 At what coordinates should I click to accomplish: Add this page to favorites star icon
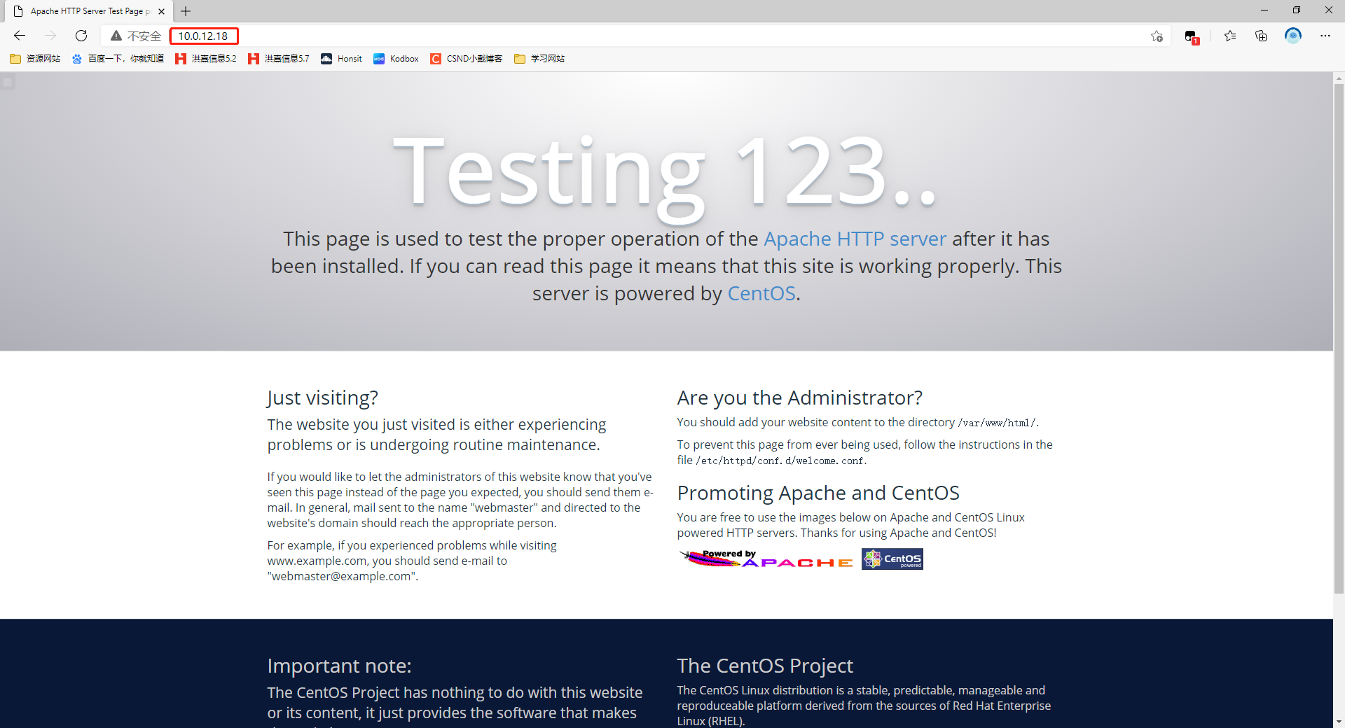coord(1157,36)
